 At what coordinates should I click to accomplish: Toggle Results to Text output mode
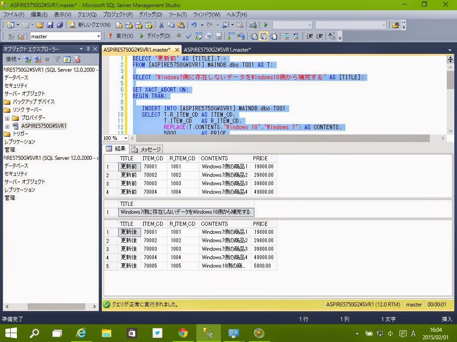coord(254,36)
